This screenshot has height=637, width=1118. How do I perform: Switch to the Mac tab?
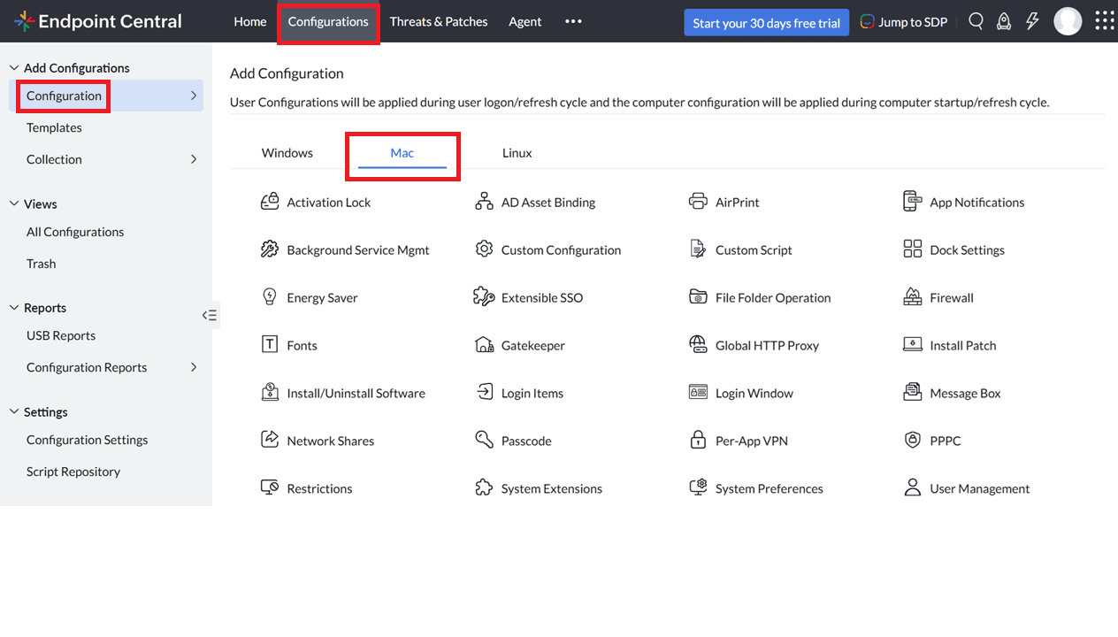402,153
